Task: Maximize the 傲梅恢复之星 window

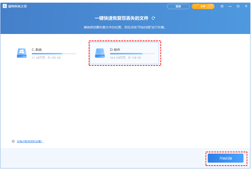Action: (238, 6)
